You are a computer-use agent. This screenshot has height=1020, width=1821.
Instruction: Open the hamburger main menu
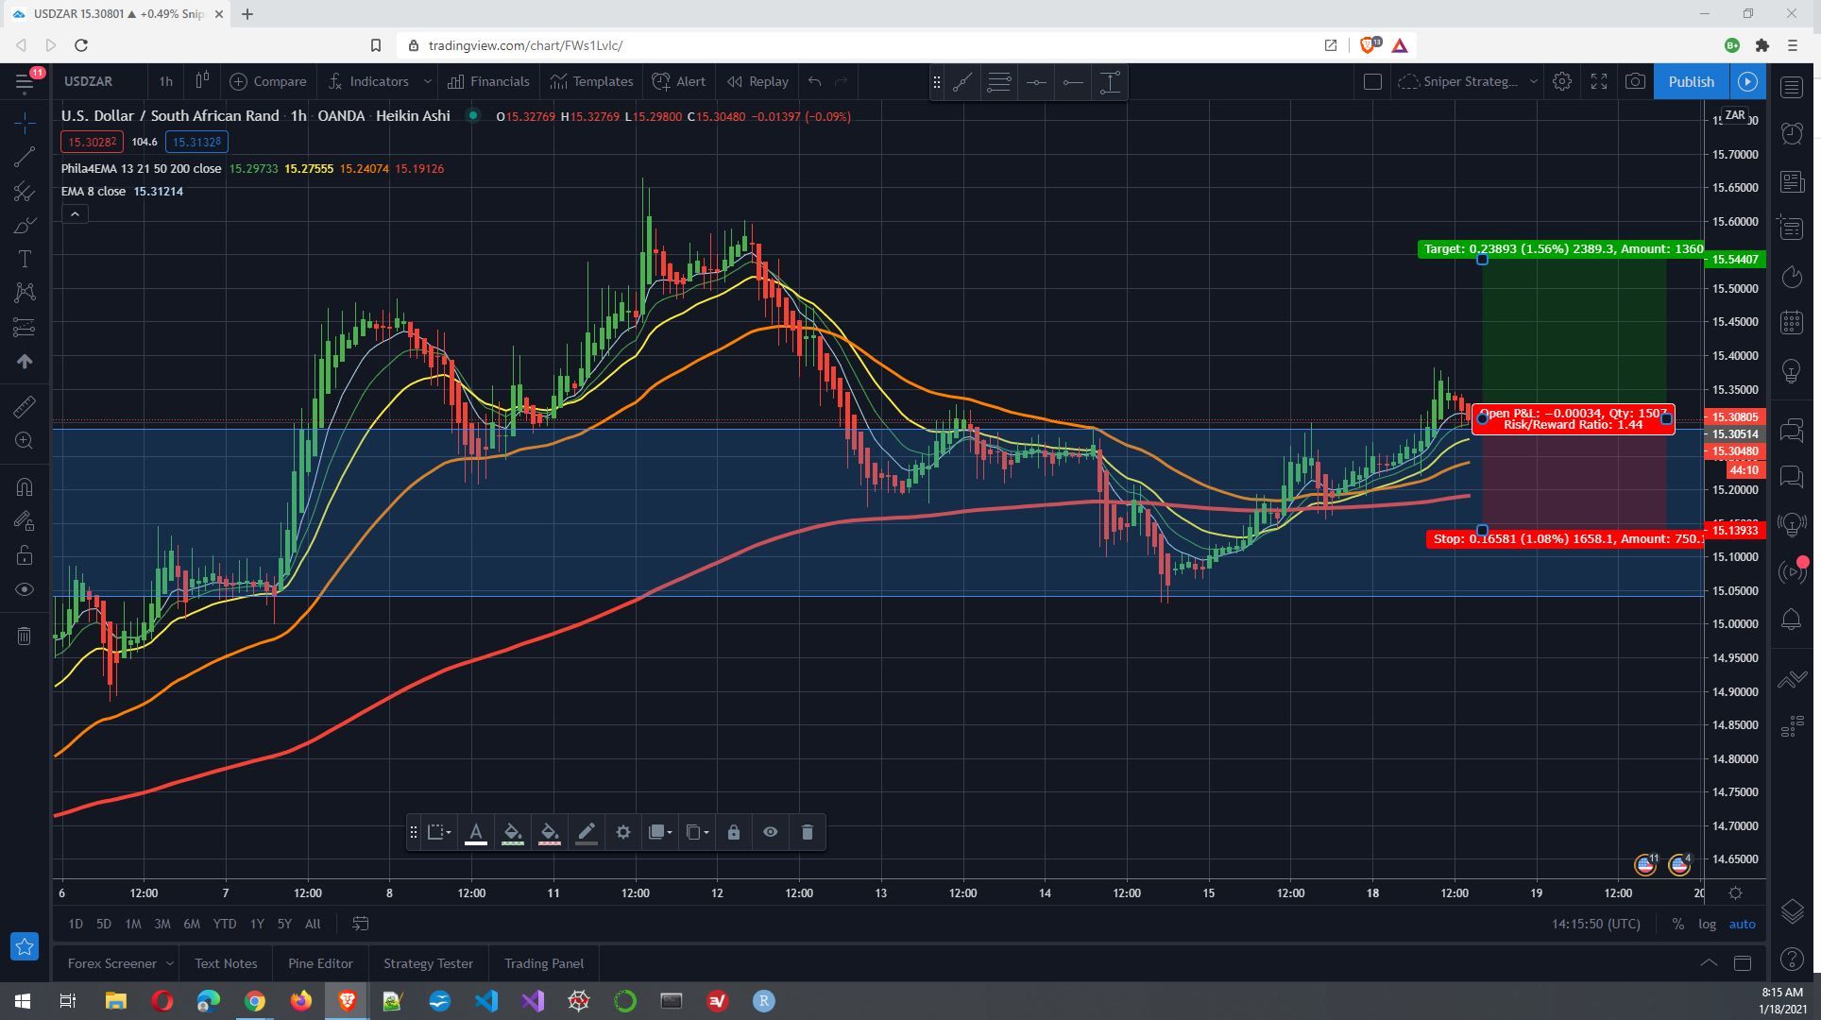click(25, 82)
